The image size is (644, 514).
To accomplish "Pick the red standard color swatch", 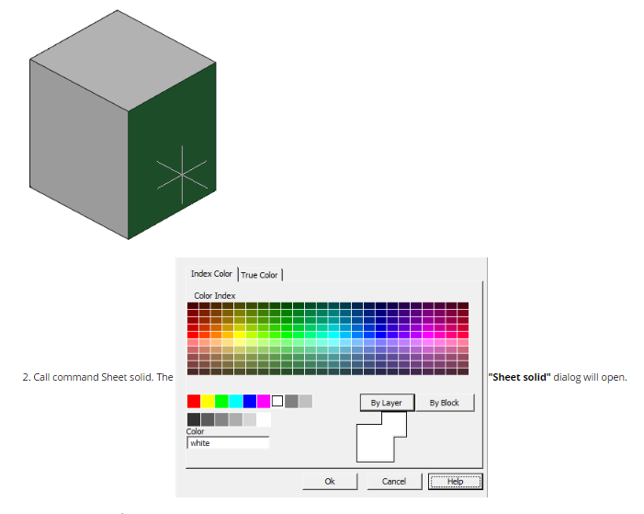I will click(x=194, y=401).
